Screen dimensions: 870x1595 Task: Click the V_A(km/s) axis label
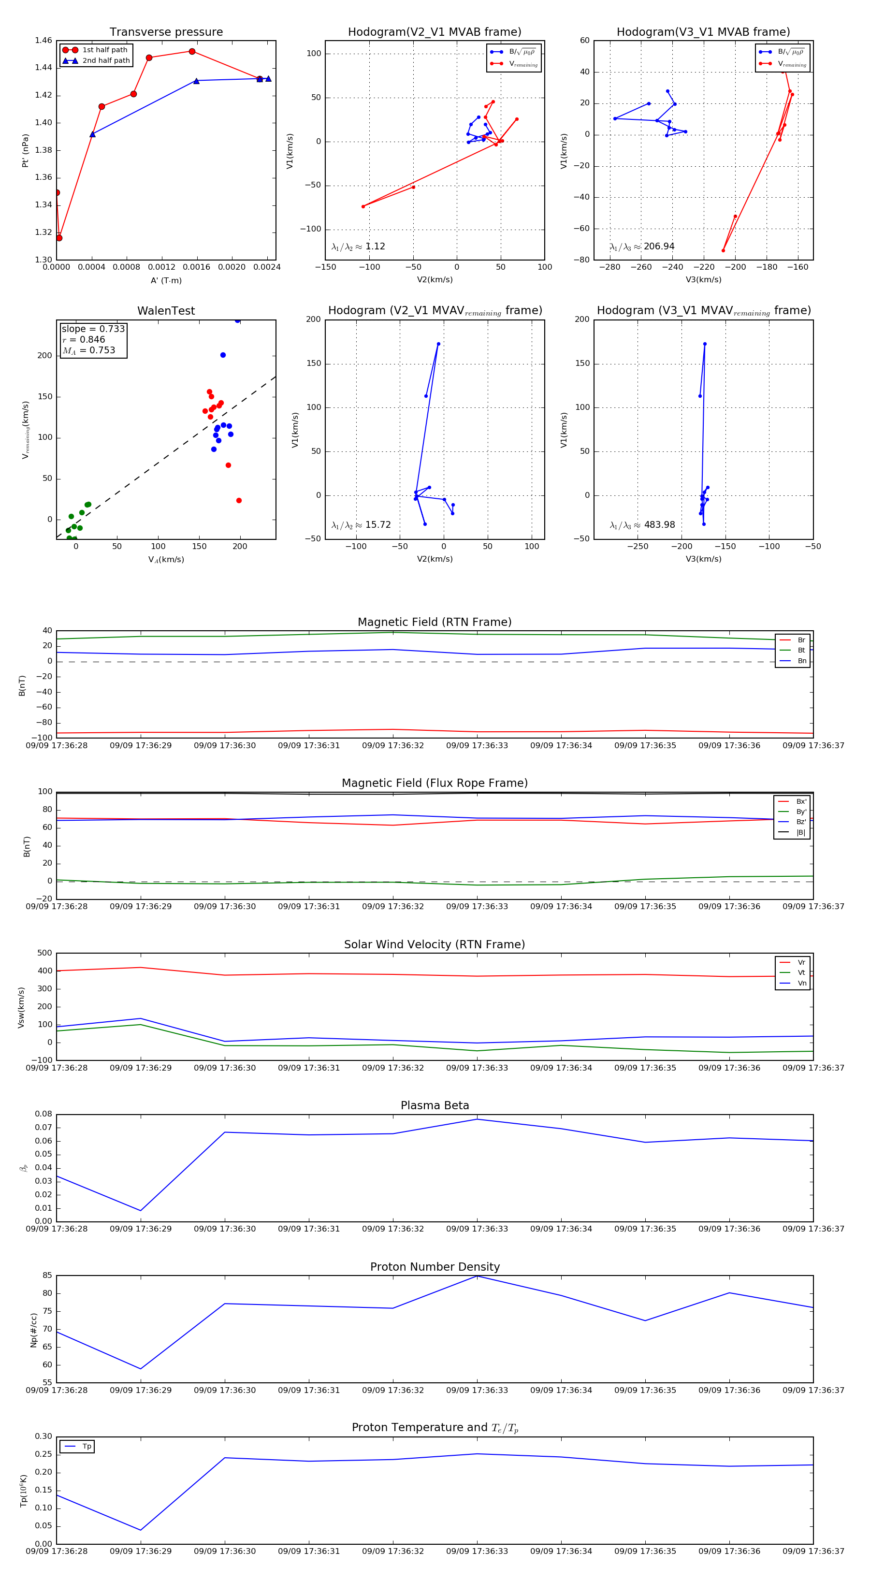tap(166, 560)
